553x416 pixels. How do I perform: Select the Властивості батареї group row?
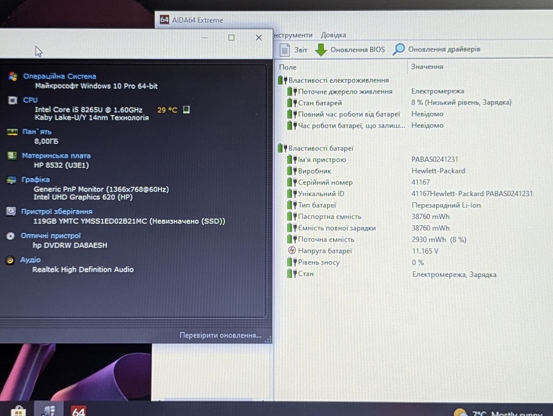316,148
